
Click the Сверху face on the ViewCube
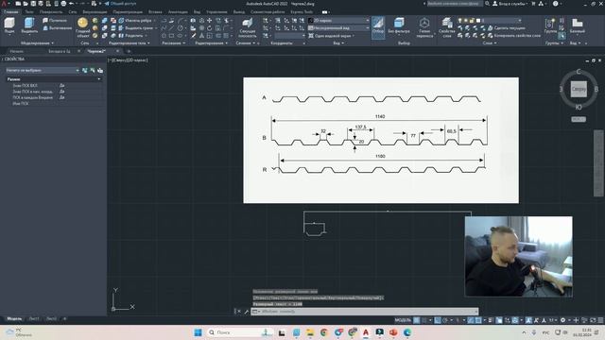tap(579, 89)
